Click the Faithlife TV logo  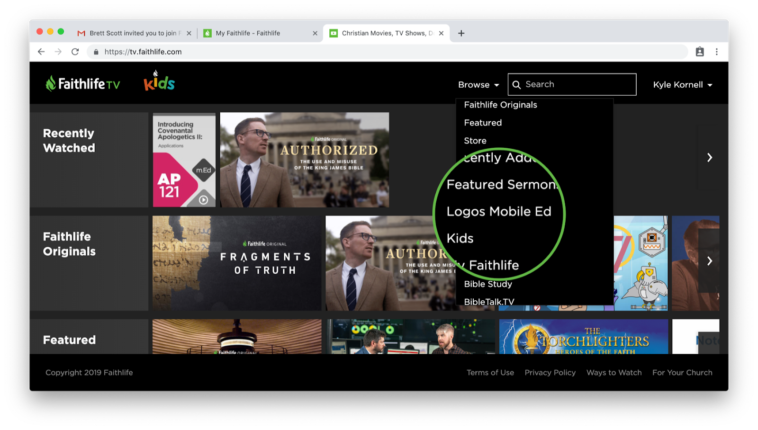pyautogui.click(x=83, y=84)
